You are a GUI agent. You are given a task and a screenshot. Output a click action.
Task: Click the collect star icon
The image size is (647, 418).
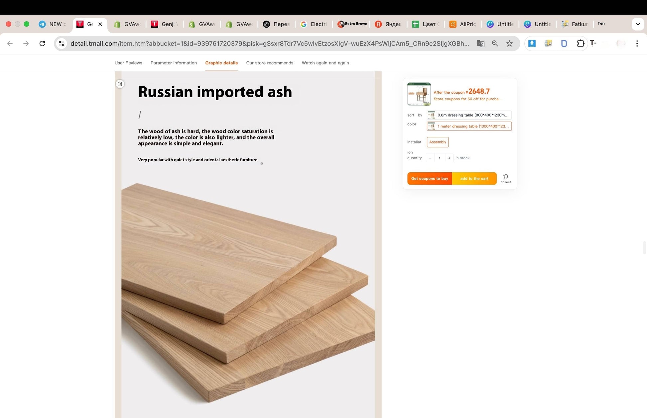pyautogui.click(x=506, y=177)
